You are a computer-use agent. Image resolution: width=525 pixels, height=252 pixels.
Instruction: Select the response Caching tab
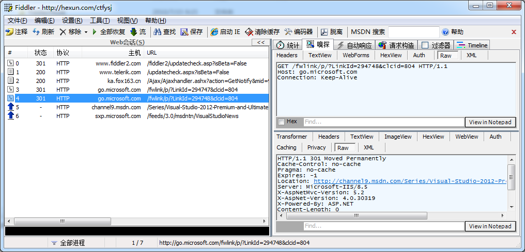coord(286,147)
